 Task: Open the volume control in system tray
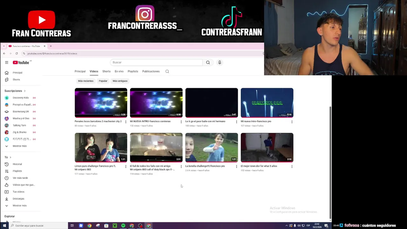(299, 226)
